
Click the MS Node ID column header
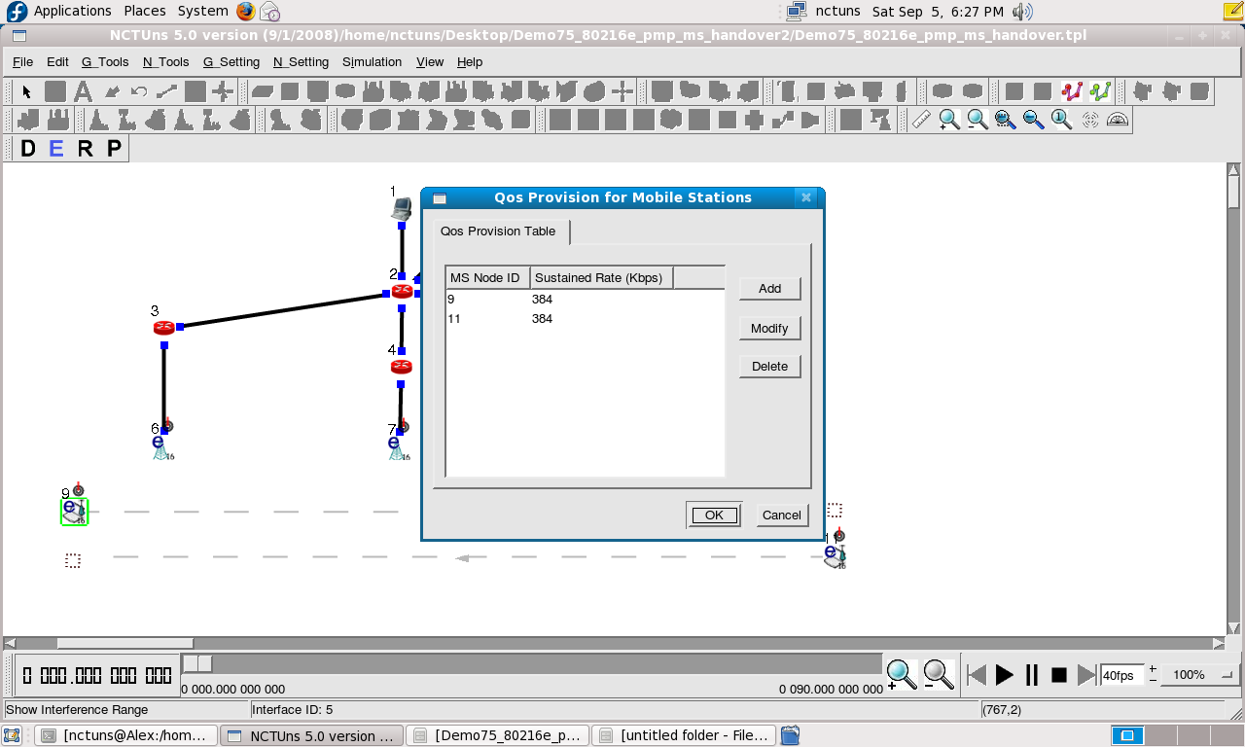pyautogui.click(x=488, y=278)
